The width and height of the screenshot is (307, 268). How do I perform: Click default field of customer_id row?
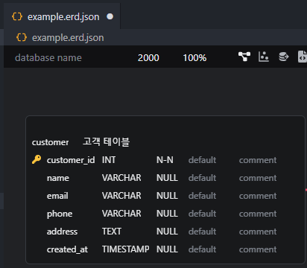coord(202,160)
